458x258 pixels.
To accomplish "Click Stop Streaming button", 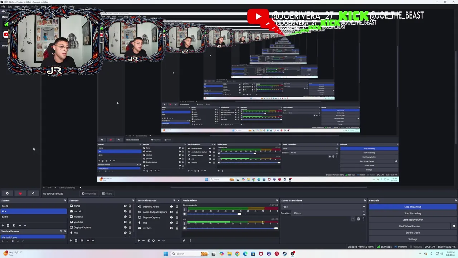I will (413, 207).
